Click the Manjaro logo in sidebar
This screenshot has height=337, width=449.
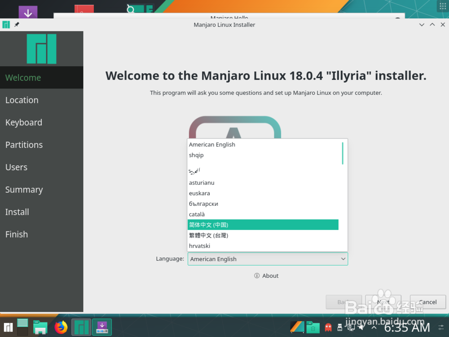tap(41, 49)
